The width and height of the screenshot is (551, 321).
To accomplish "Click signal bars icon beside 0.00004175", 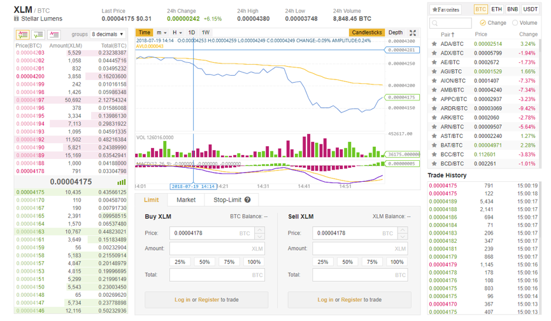I will [121, 182].
